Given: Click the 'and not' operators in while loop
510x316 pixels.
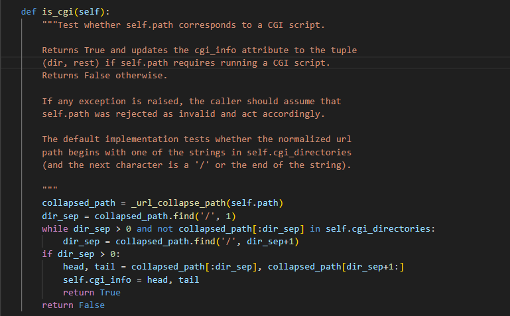Looking at the screenshot, I should point(155,229).
